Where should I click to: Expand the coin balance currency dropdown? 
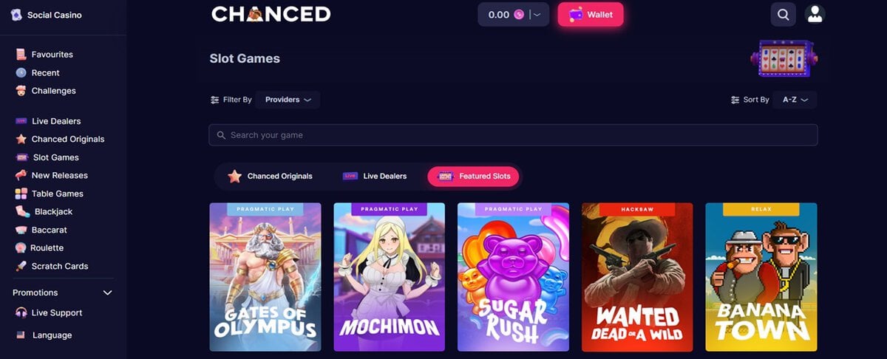[537, 15]
